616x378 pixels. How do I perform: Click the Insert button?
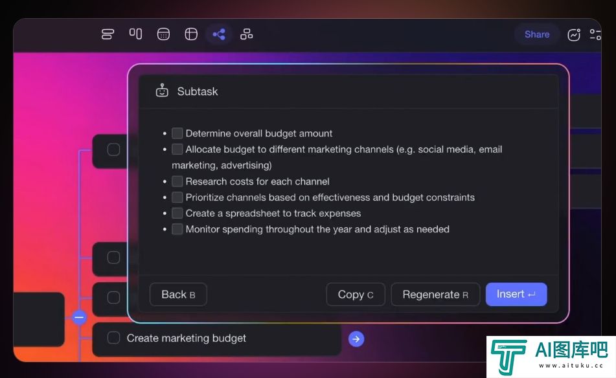pos(516,295)
